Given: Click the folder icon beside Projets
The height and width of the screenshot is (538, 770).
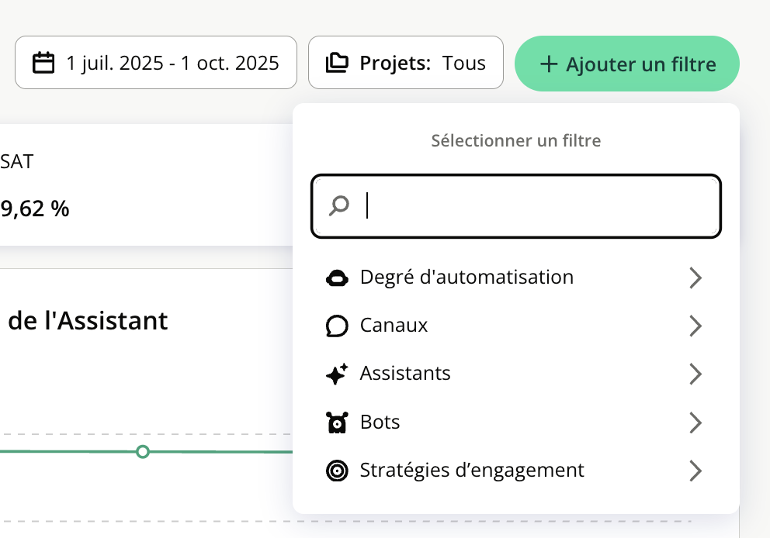Looking at the screenshot, I should (337, 63).
